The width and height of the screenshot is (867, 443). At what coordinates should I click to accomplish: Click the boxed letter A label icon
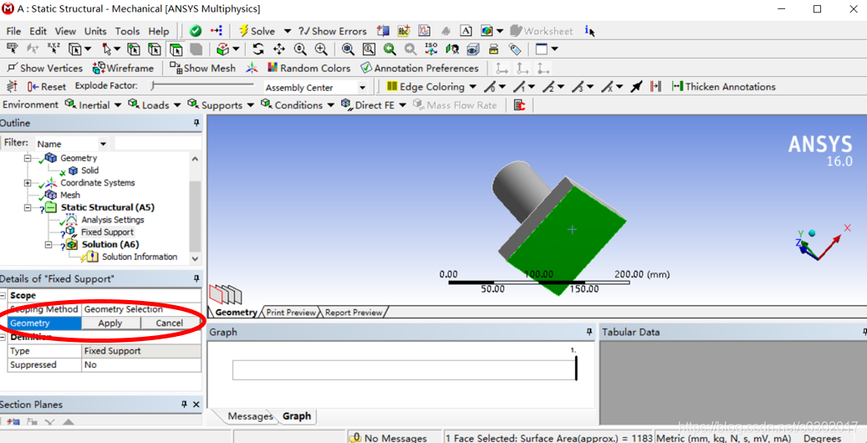click(467, 31)
